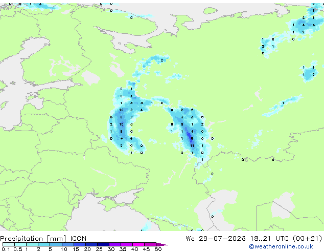Select the legend swatch between 1 and 2
Image resolution: width=324 pixels, height=251 pixels.
coord(32,244)
